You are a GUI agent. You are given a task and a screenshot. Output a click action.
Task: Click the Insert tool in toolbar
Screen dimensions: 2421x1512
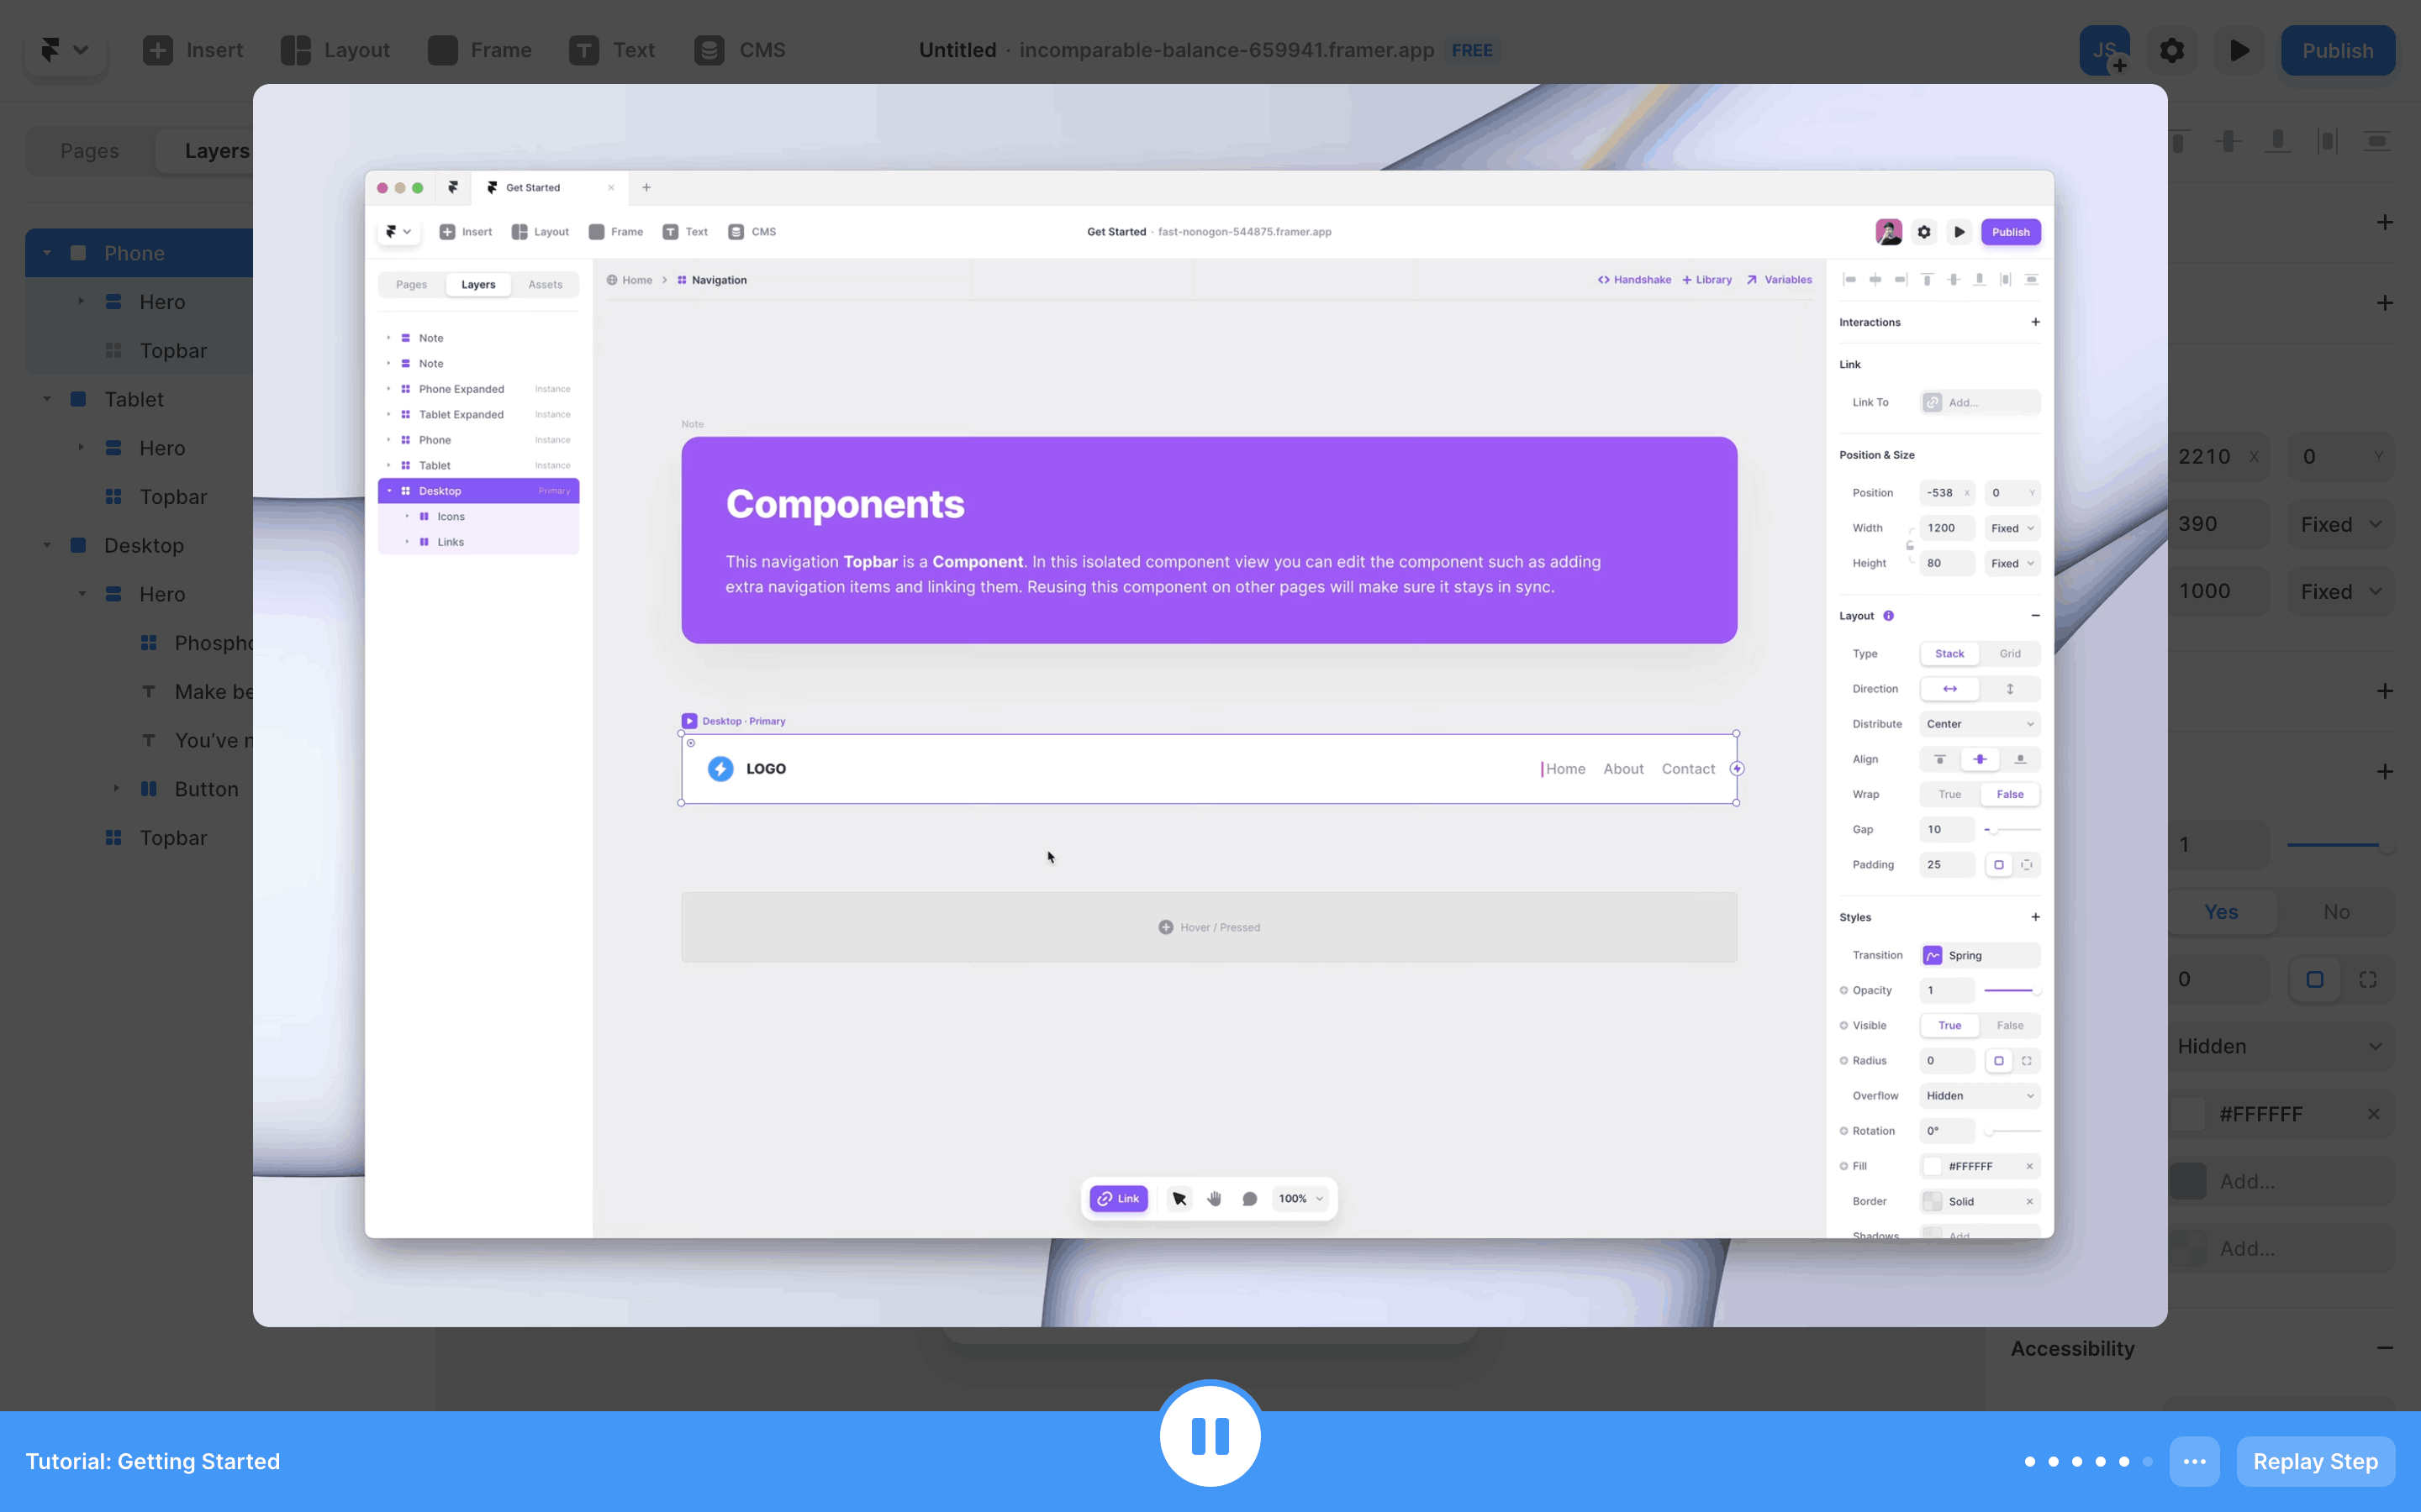point(193,50)
